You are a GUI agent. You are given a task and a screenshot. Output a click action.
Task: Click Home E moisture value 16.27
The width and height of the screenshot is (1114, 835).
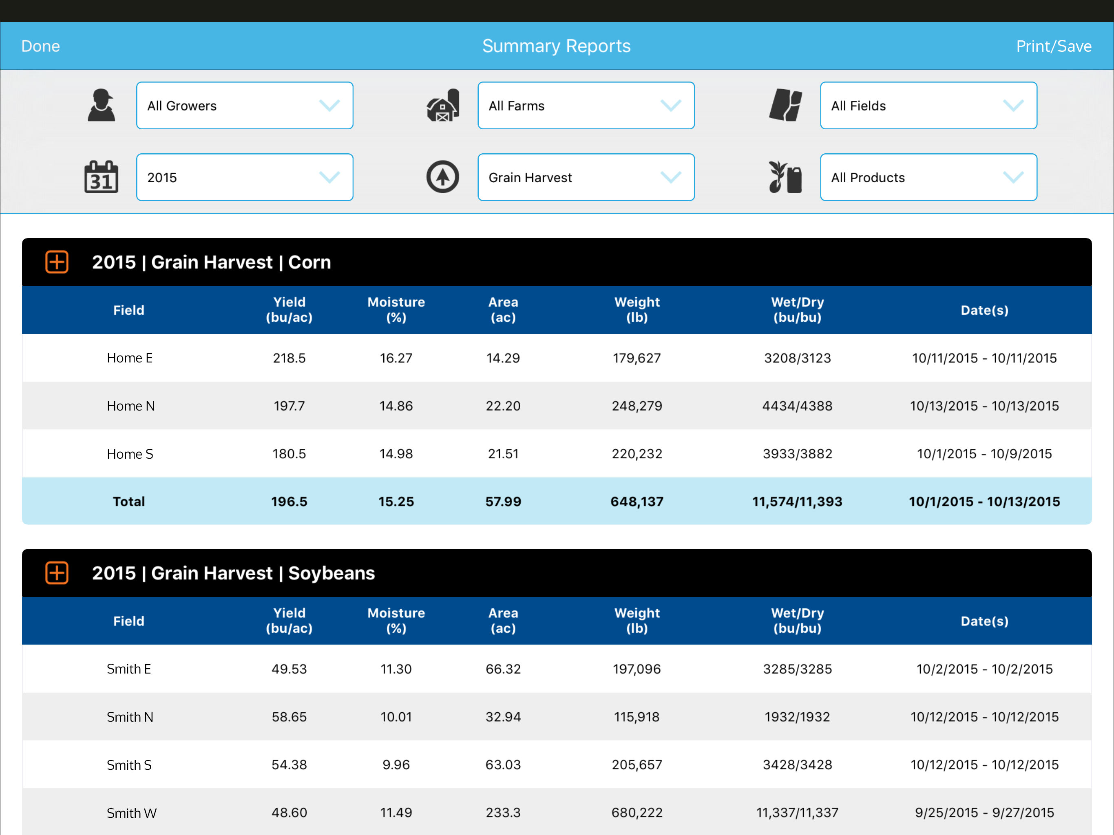[x=396, y=358]
